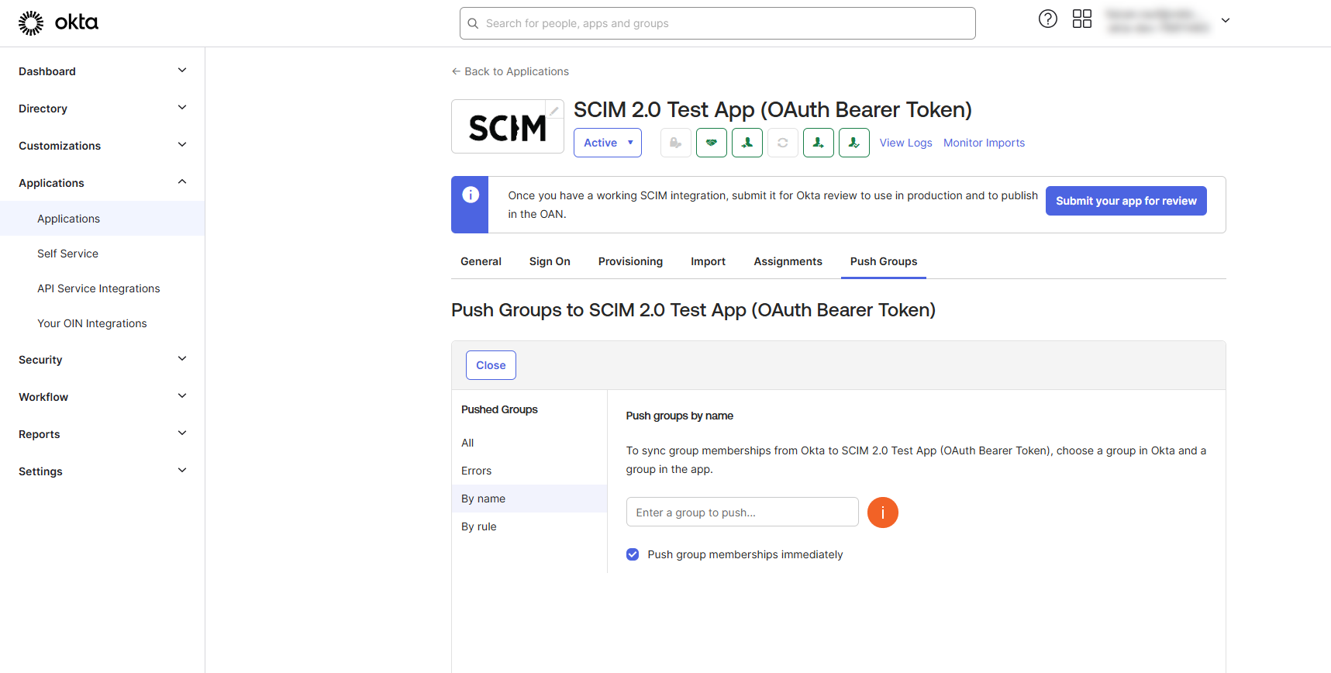
Task: Click the user icon with a checkmark
Action: 853,143
